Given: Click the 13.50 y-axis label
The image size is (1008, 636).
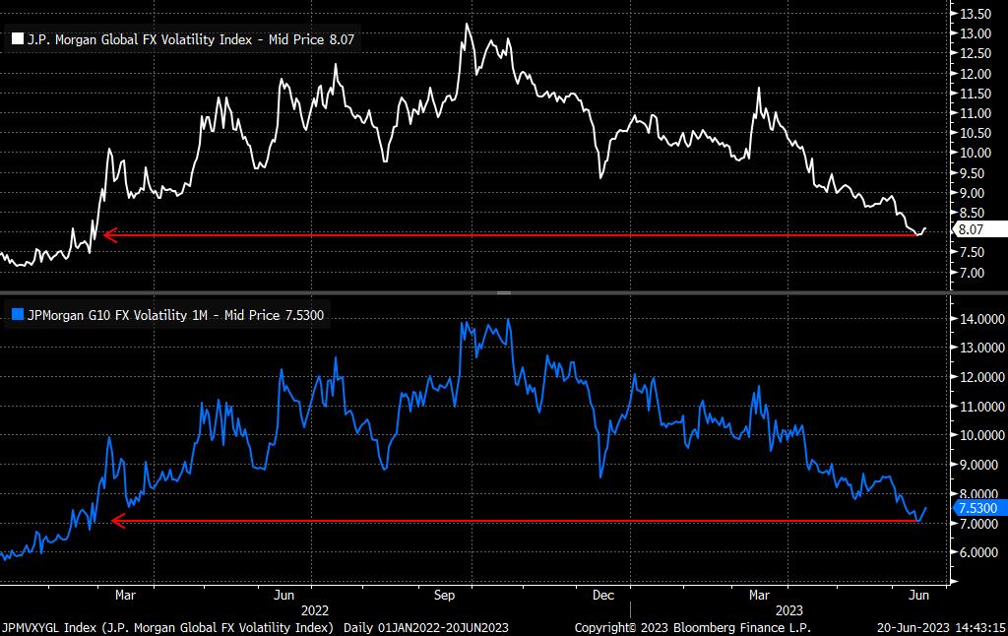Looking at the screenshot, I should tap(976, 14).
